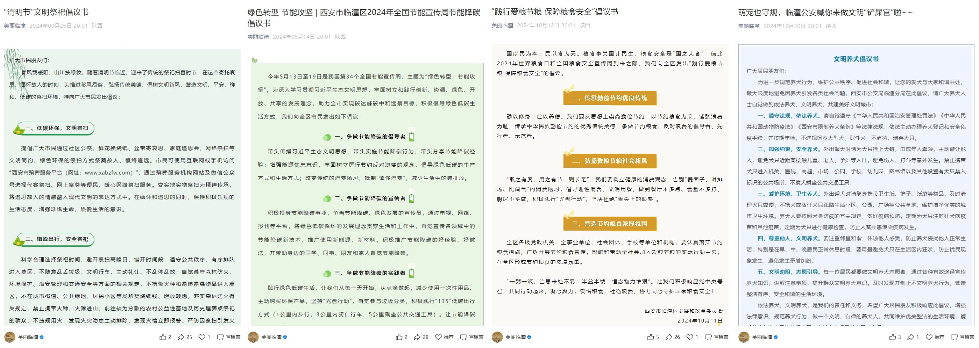
Task: Click the thumbs-up icon on the grain-safety article
Action: click(651, 337)
